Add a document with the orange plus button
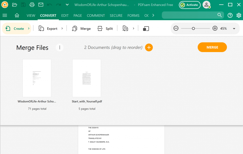The height and width of the screenshot is (154, 243). point(149,47)
